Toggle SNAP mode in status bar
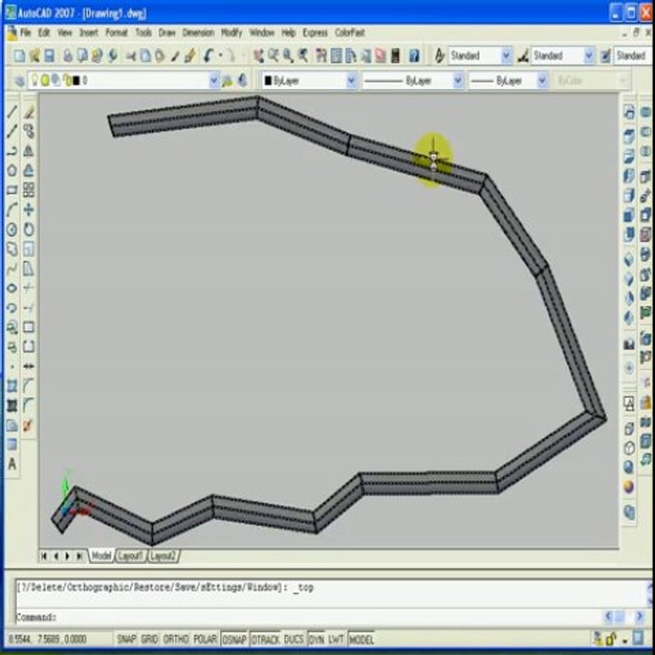Viewport: 655px width, 655px height. 126,640
